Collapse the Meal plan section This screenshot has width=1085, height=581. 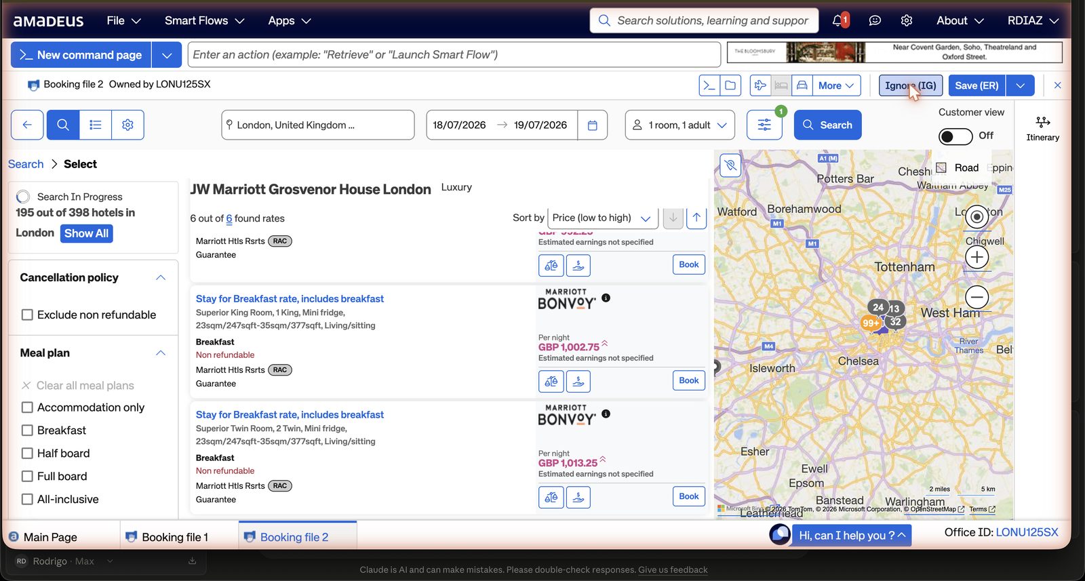161,353
